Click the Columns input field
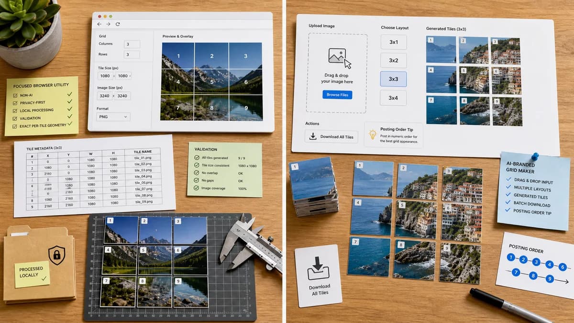This screenshot has width=574, height=323. (132, 44)
